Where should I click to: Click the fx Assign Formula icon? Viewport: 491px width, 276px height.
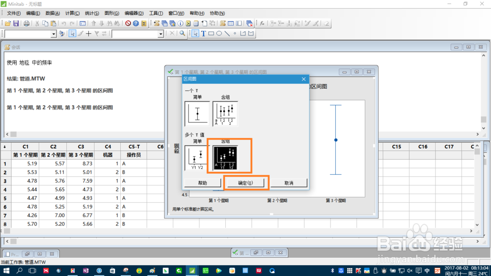pos(262,24)
